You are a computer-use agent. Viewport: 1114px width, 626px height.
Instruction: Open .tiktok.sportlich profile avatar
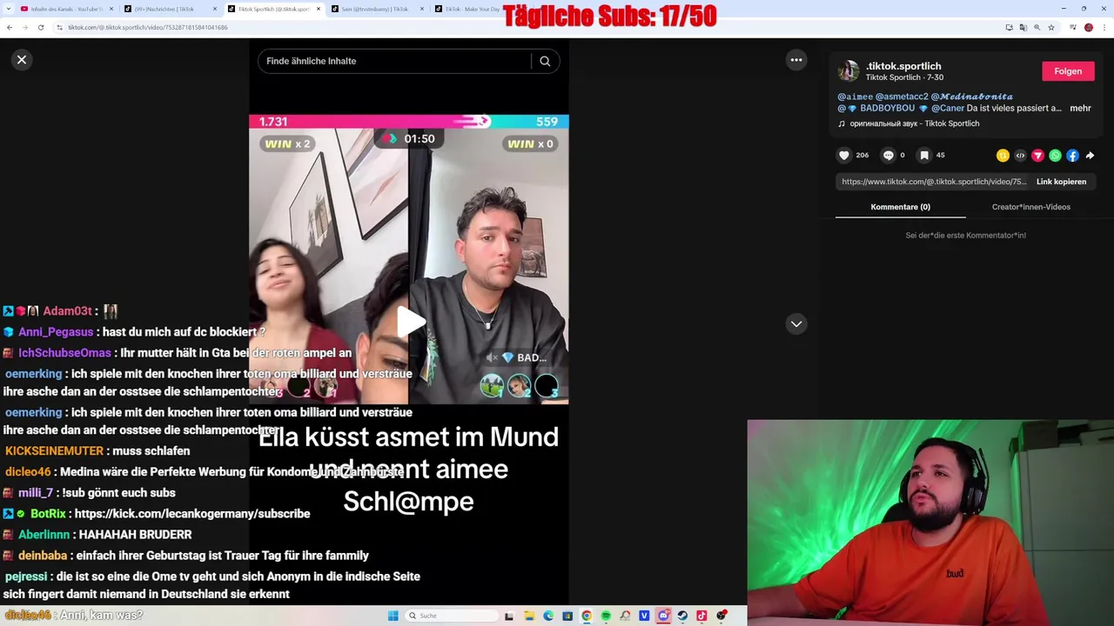click(849, 71)
